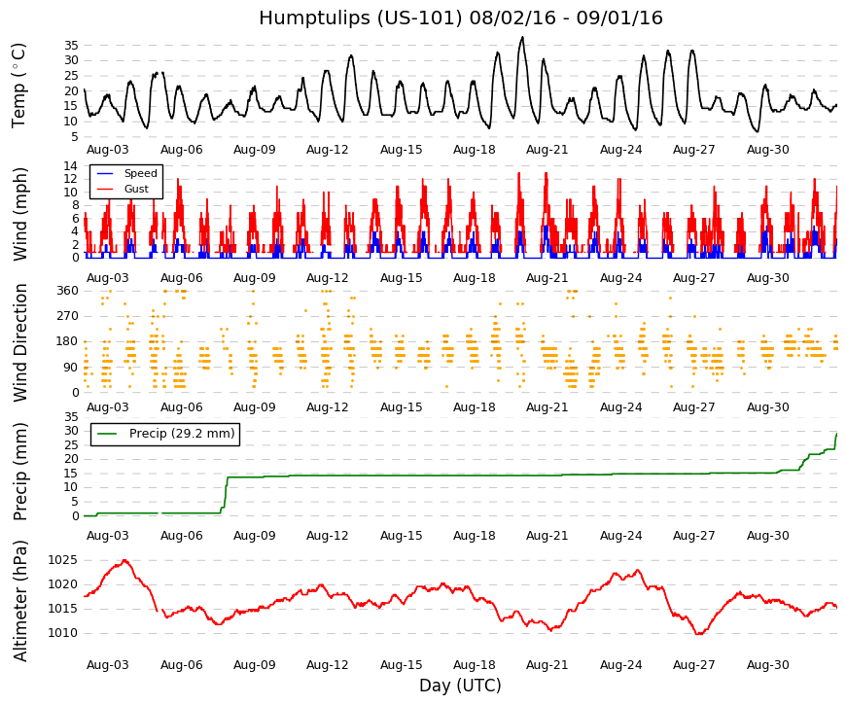Click the Day (UTC) axis label
Image resolution: width=847 pixels, height=705 pixels.
460,686
